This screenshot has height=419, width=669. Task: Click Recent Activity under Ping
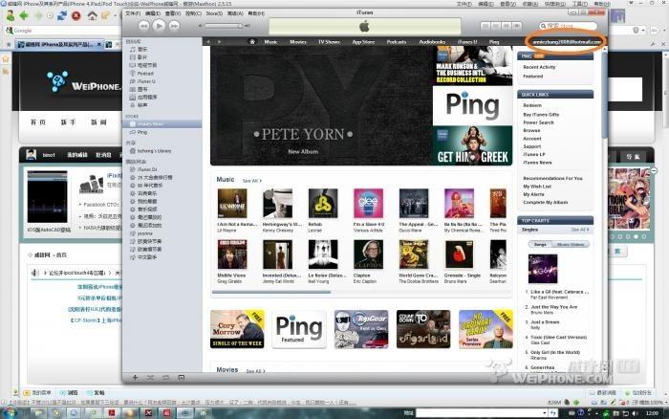pos(539,68)
